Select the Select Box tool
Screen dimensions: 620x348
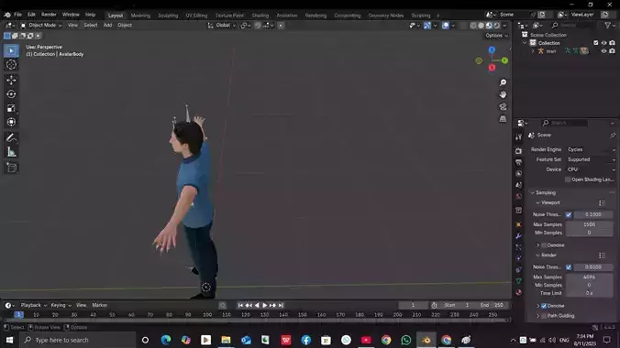click(11, 50)
